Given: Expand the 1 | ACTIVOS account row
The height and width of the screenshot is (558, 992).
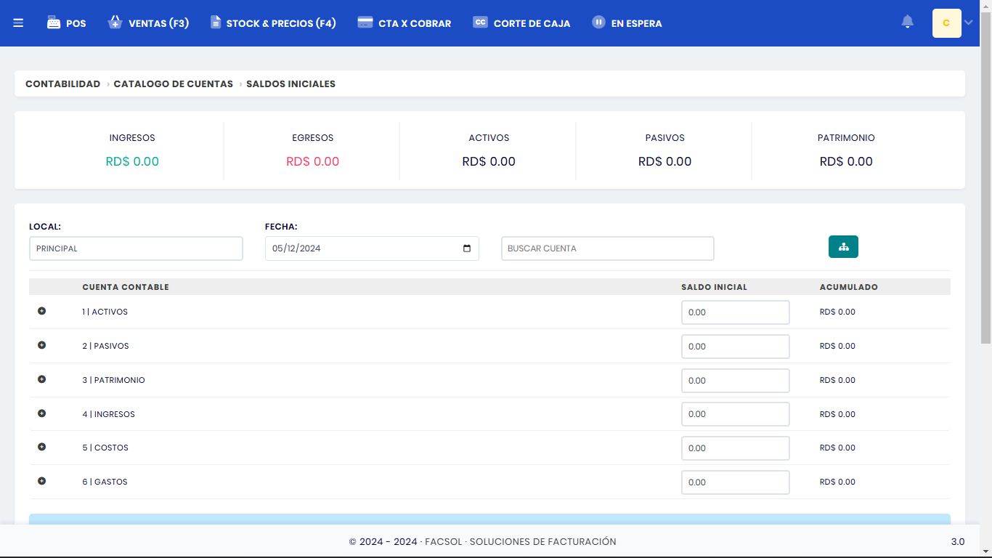Looking at the screenshot, I should (41, 311).
